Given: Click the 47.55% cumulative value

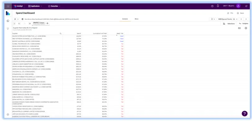Looking at the screenshot, I should point(105,36).
